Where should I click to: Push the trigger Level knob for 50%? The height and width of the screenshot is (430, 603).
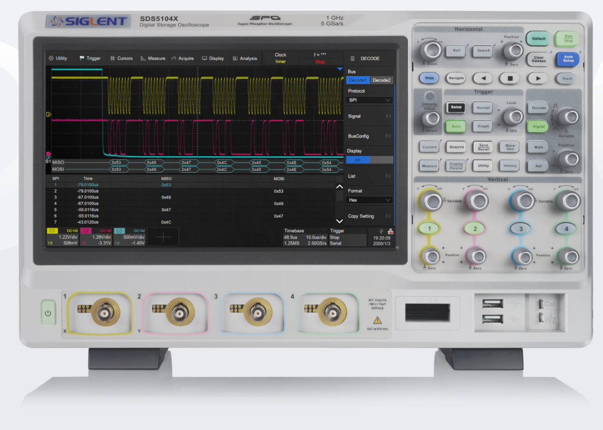[514, 117]
